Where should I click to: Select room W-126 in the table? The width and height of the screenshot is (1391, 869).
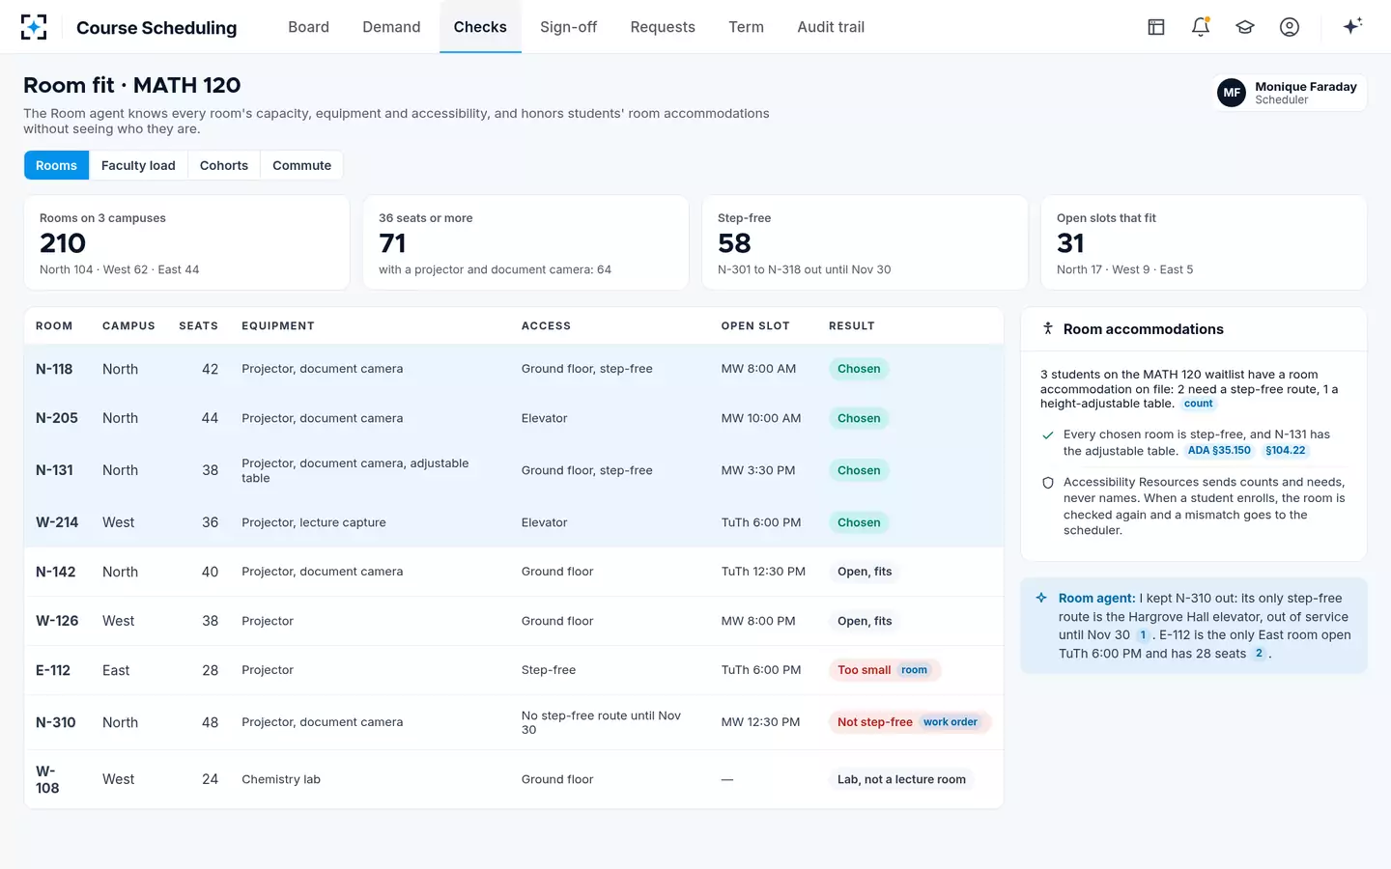coord(514,621)
